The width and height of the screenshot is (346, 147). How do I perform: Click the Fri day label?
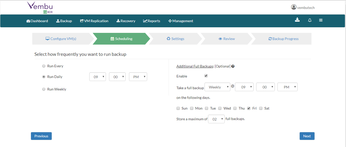coord(254,108)
